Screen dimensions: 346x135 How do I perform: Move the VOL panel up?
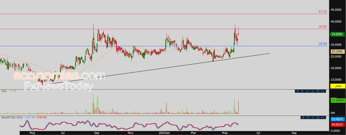pyautogui.click(x=308, y=91)
